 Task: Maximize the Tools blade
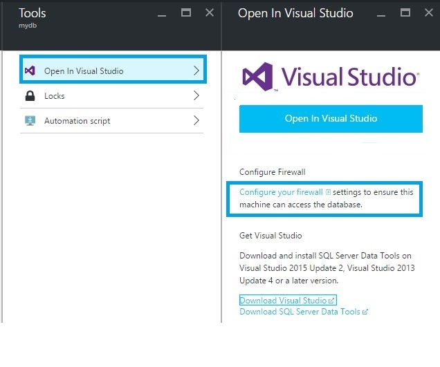185,13
